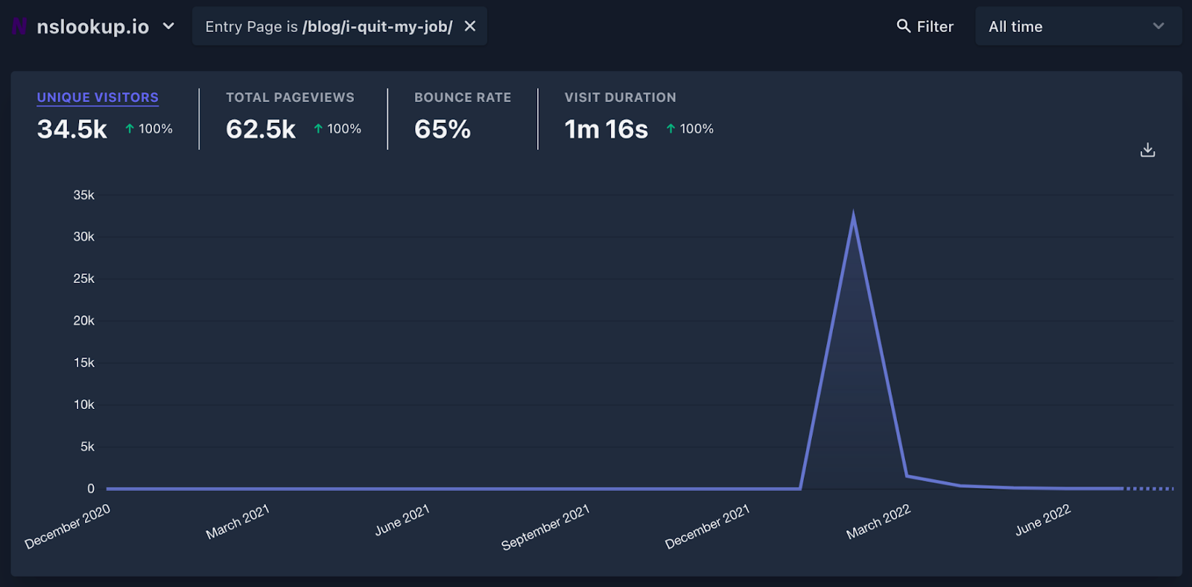Image resolution: width=1192 pixels, height=587 pixels.
Task: Click the 20k y-axis label
Action: point(83,321)
